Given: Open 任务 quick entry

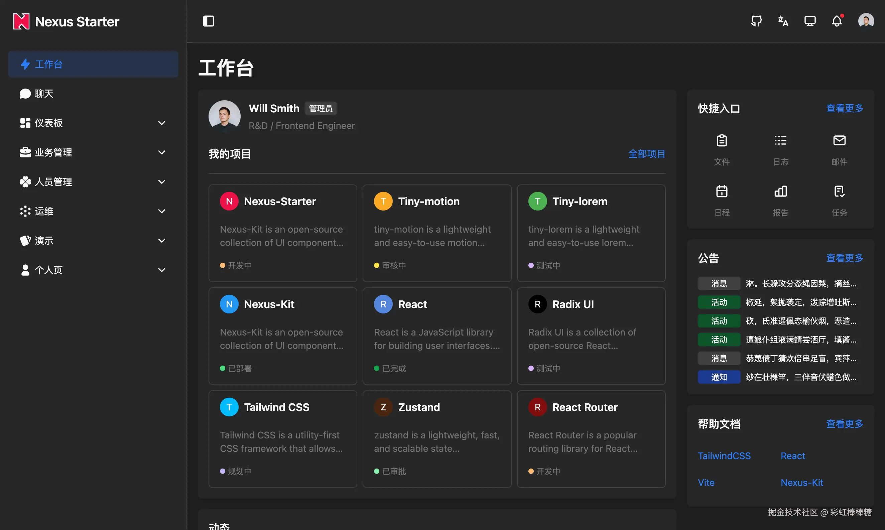Looking at the screenshot, I should pos(839,200).
